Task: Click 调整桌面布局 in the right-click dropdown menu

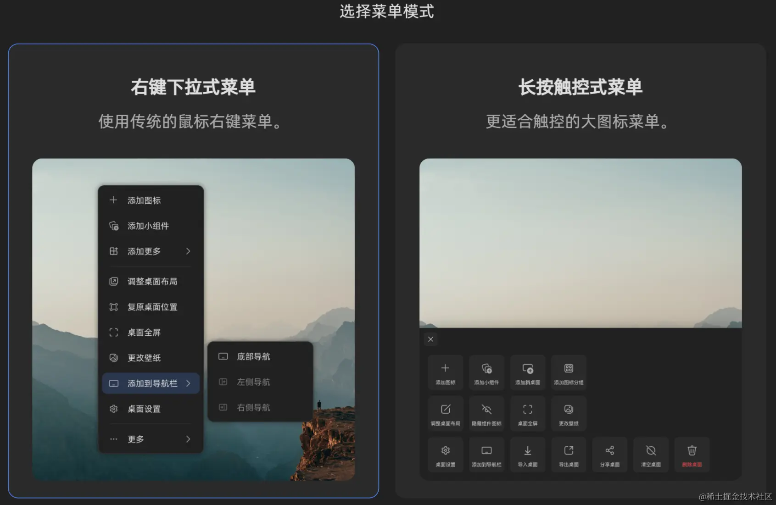Action: pos(151,282)
